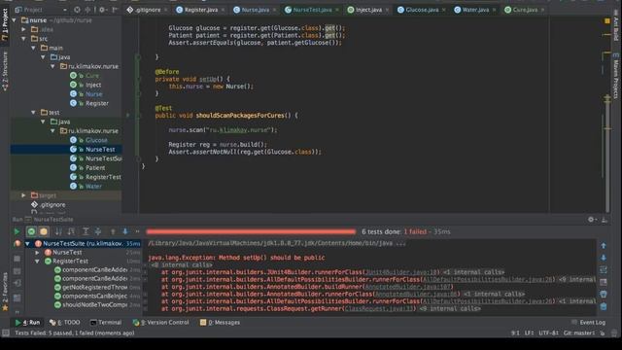622x350 pixels.
Task: Collapse the nurse project root node
Action: click(15, 20)
